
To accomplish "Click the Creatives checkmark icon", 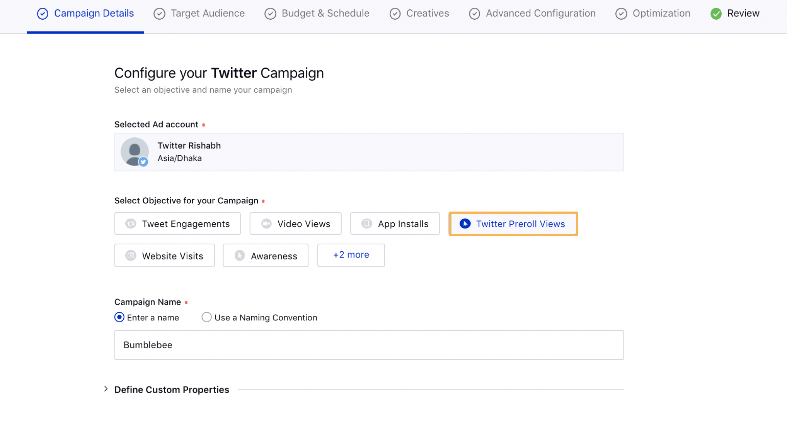I will tap(395, 14).
